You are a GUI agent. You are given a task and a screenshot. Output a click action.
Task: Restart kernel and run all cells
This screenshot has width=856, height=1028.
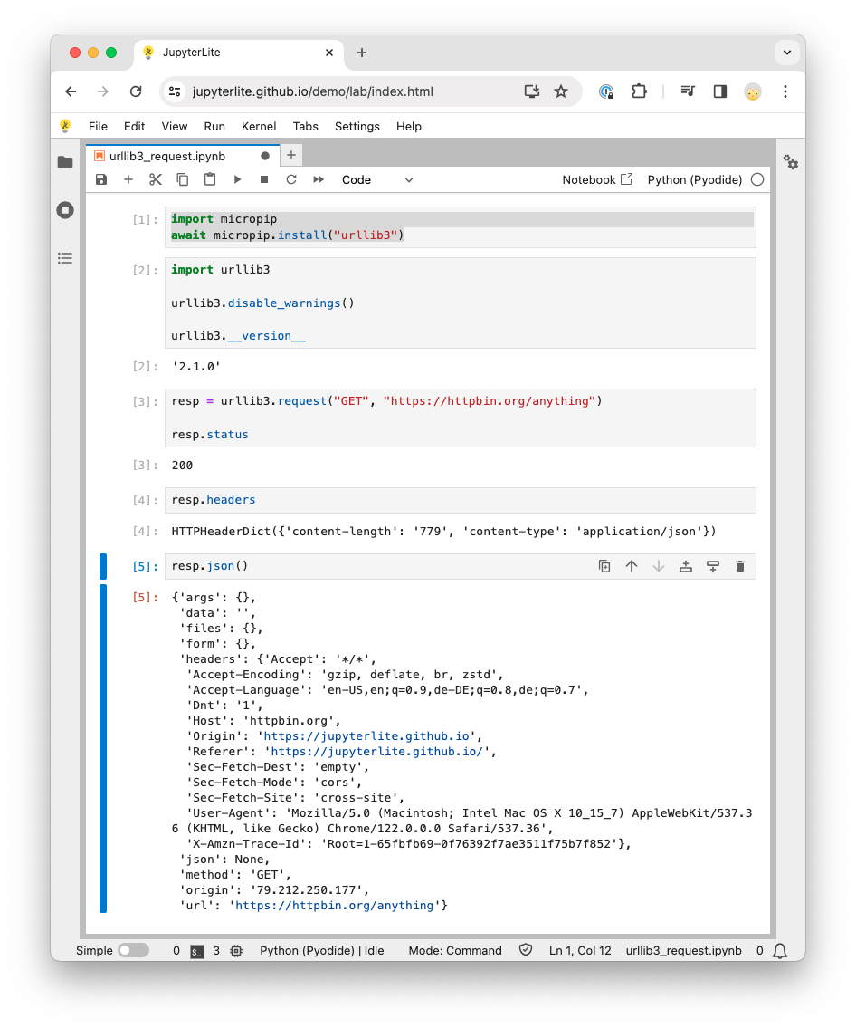(x=319, y=179)
